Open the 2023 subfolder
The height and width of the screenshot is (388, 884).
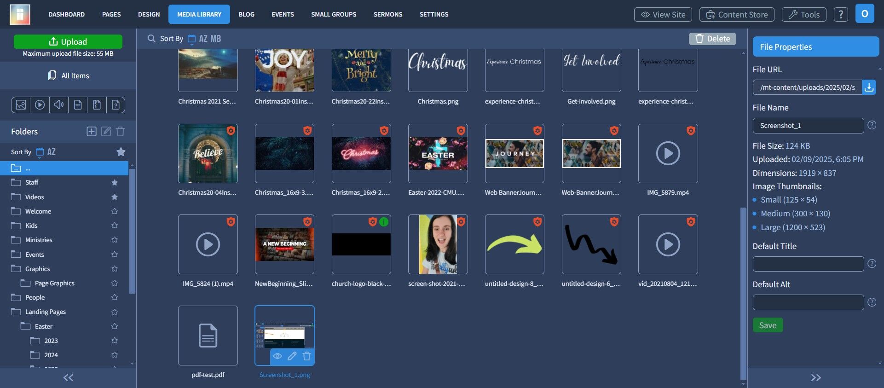tap(51, 341)
